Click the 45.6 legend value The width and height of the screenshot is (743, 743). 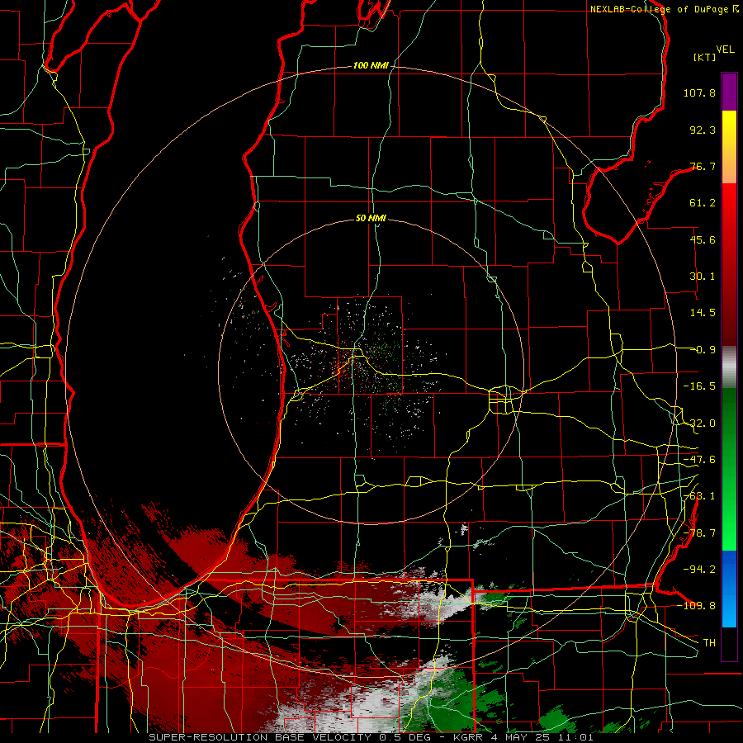click(703, 239)
